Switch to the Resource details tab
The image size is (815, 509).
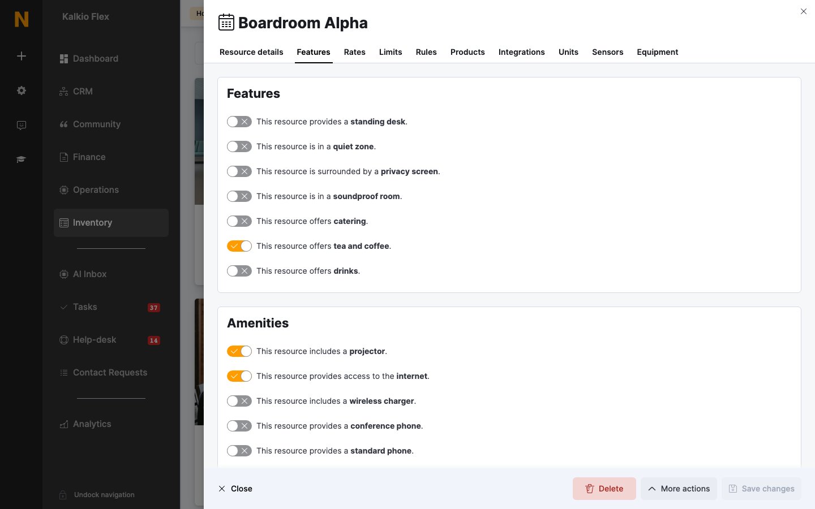pos(251,52)
